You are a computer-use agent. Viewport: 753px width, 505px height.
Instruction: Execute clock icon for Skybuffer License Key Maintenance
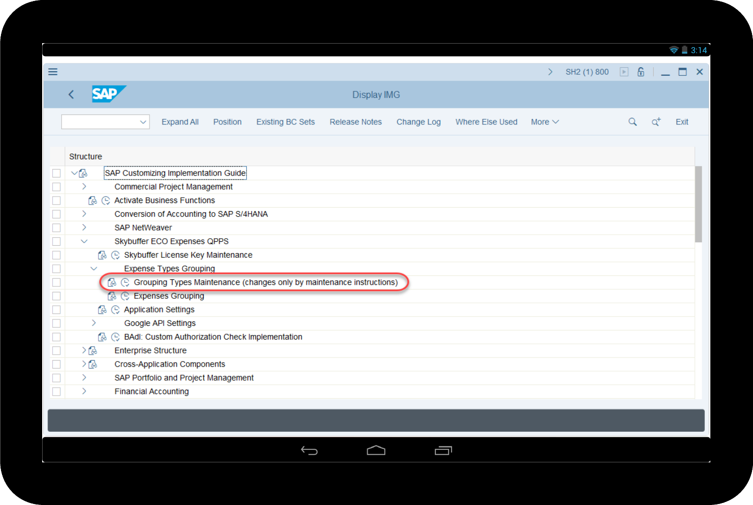click(115, 255)
